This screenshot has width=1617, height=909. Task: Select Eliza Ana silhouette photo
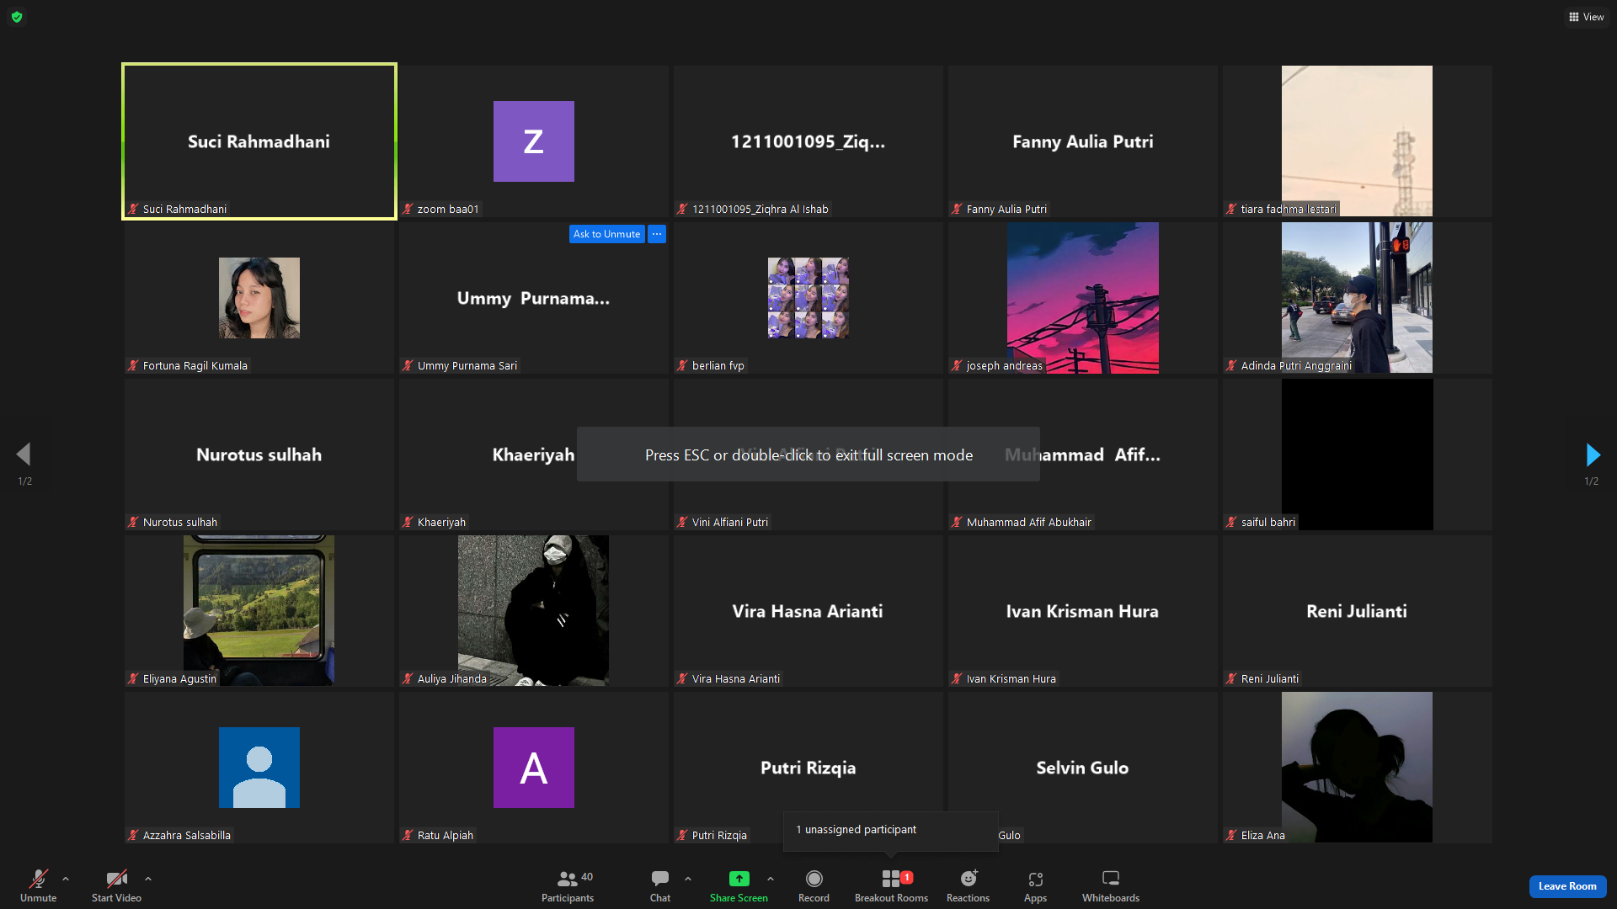click(1357, 767)
